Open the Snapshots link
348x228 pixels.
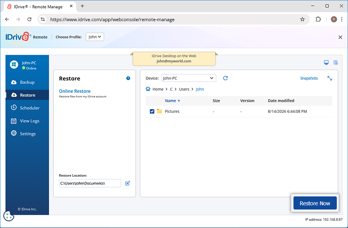(309, 78)
